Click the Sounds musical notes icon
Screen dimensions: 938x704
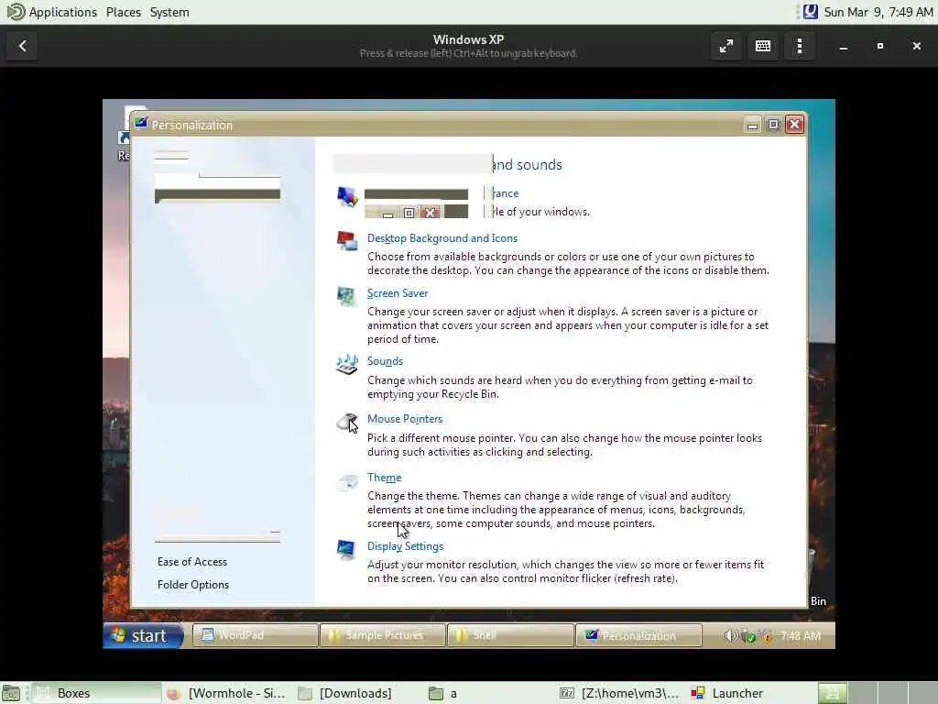[x=347, y=364]
